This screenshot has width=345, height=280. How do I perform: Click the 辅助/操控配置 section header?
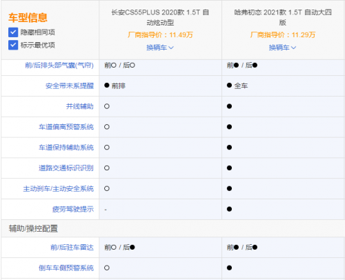click(33, 228)
